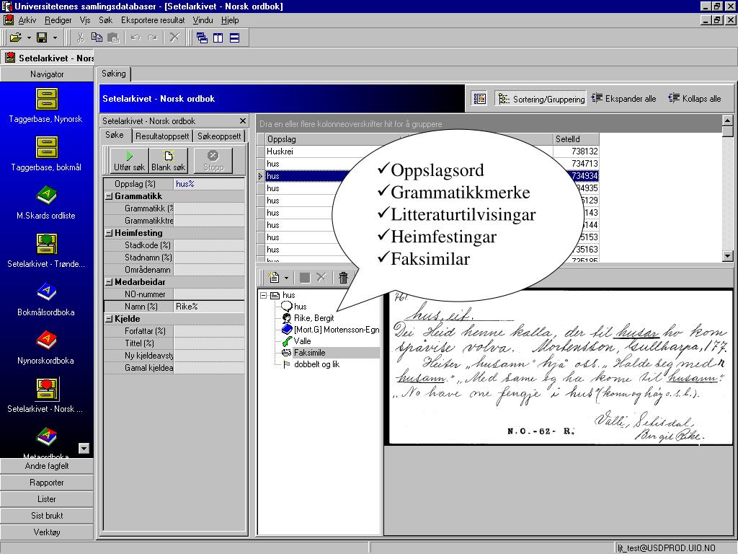The image size is (738, 554).
Task: Click the results list scroll up arrow
Action: pos(728,120)
